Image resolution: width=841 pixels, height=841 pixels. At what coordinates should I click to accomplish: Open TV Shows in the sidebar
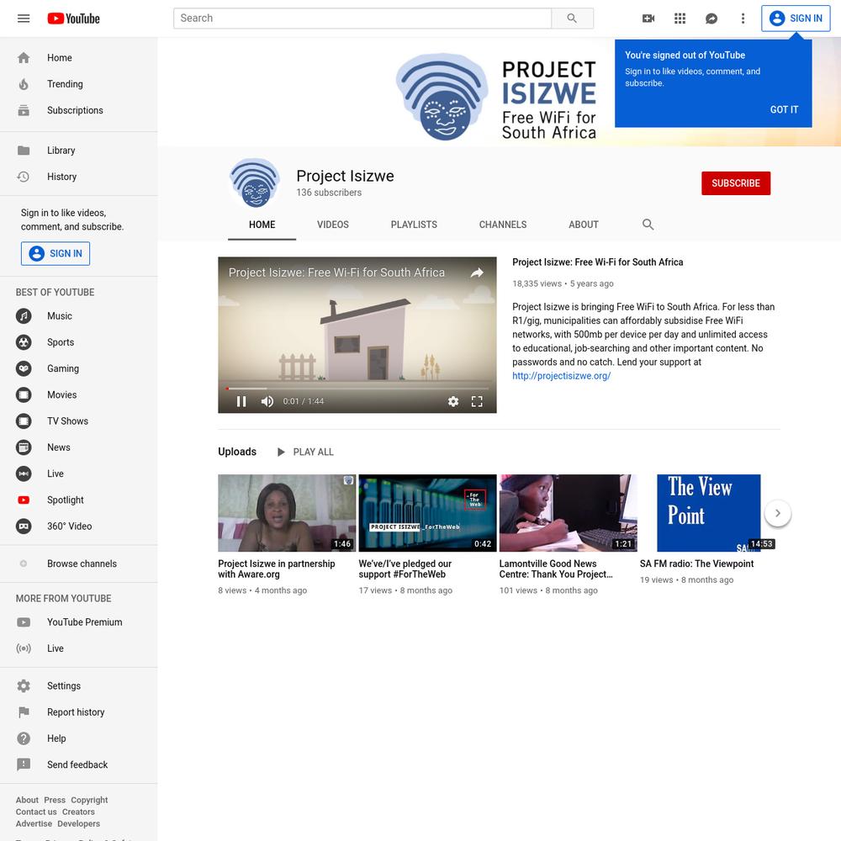[79, 421]
